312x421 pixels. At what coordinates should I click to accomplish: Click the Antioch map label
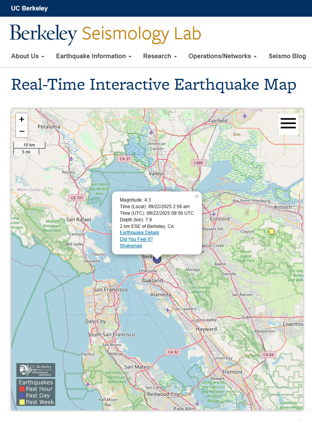click(x=283, y=207)
